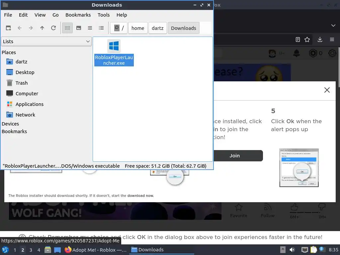Screen dimensions: 340x255
Task: Go up to parent folder
Action: (x=42, y=28)
